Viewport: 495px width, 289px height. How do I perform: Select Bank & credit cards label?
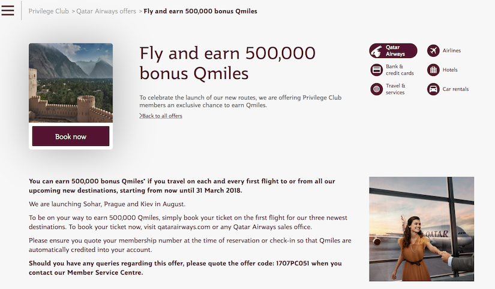pos(400,70)
